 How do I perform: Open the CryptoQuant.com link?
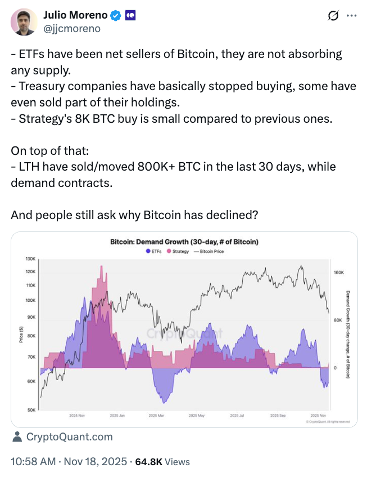(69, 436)
